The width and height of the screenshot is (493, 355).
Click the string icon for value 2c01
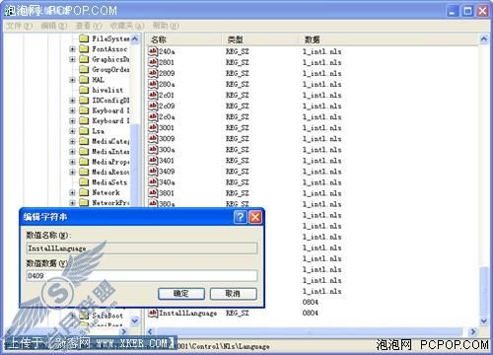pos(153,95)
